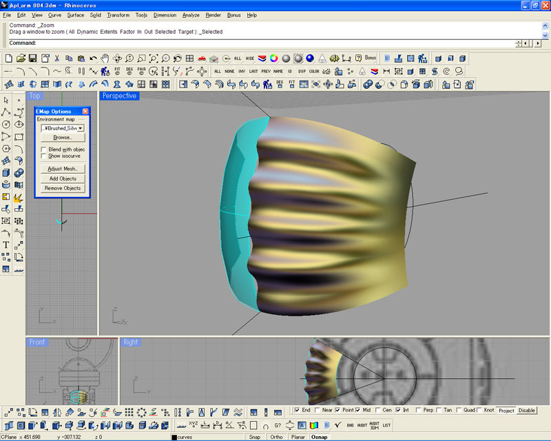Create a new document with New icon
This screenshot has height=441, width=551.
9,59
